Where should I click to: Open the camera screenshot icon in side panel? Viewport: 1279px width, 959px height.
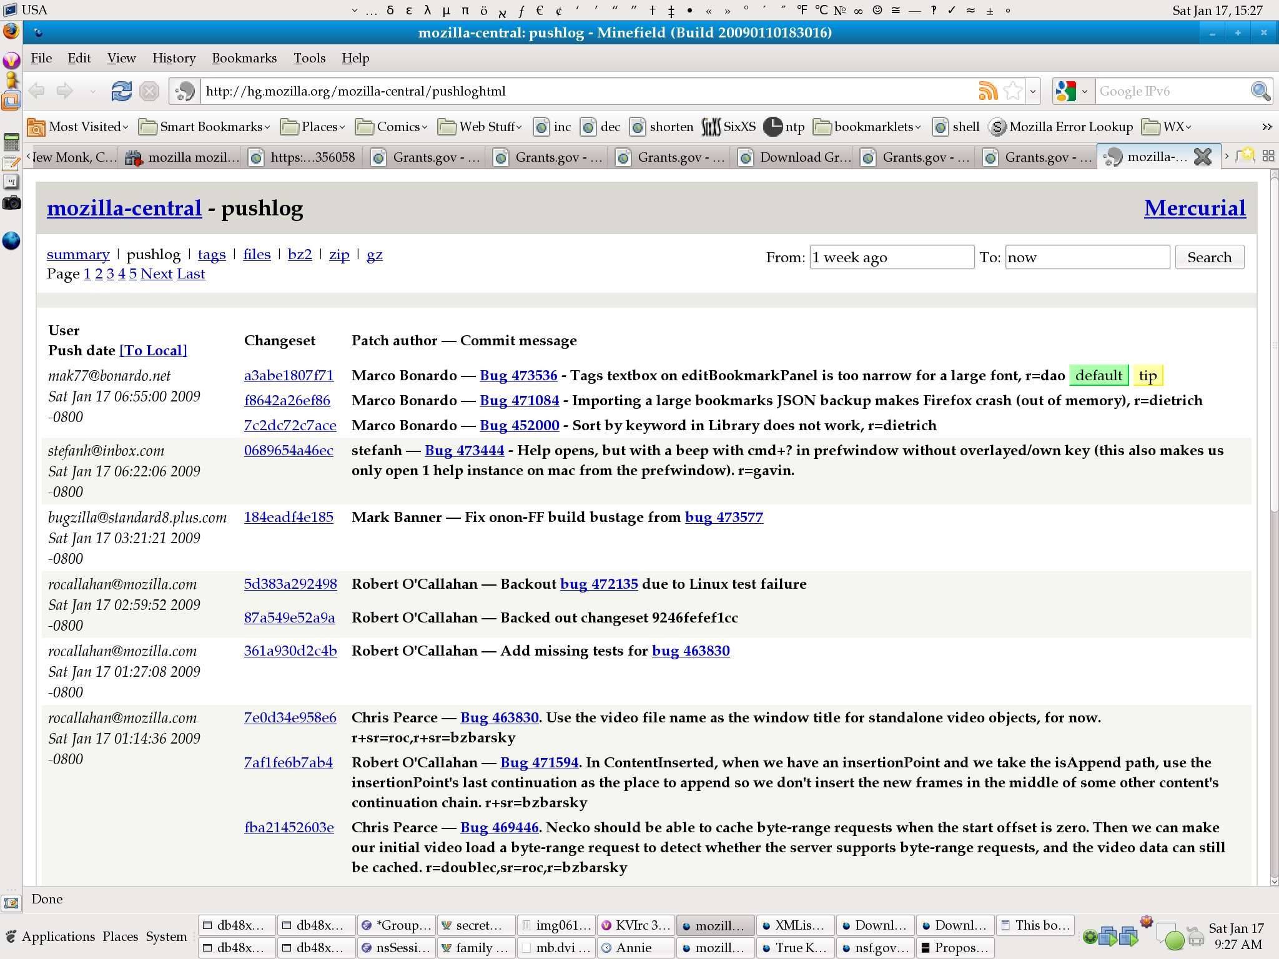[11, 203]
